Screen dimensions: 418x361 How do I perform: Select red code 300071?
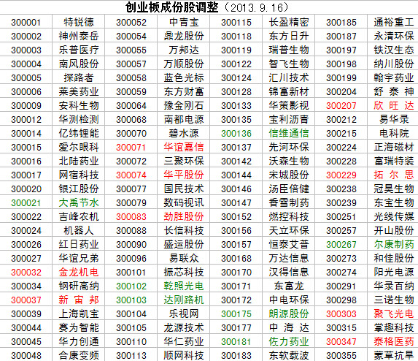(x=131, y=148)
